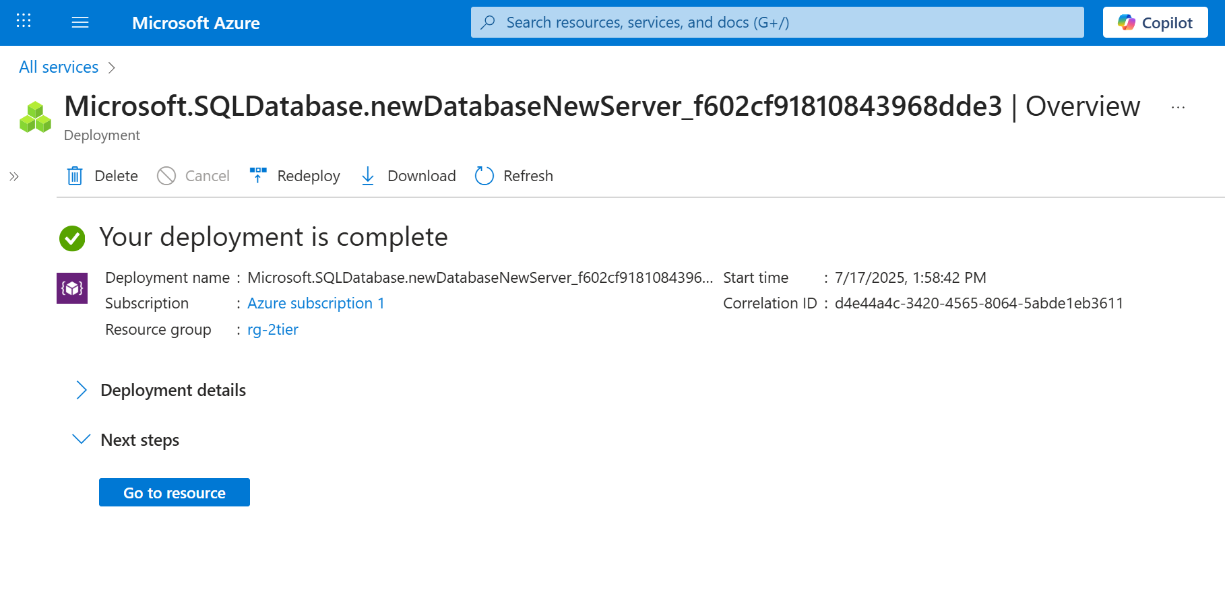The image size is (1225, 596).
Task: Cancel the deployment
Action: click(193, 176)
